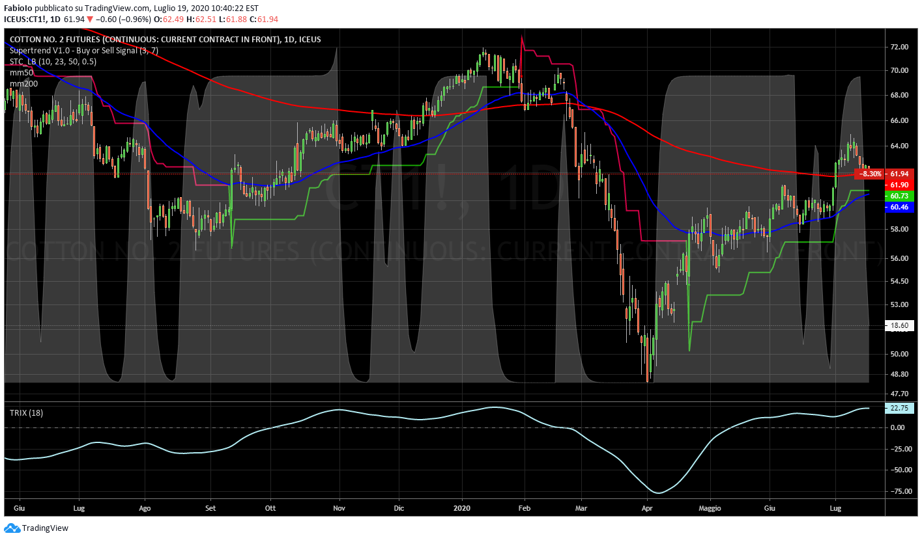Click the Dic month on time axis
Viewport: 922px width, 540px height.
[x=399, y=507]
